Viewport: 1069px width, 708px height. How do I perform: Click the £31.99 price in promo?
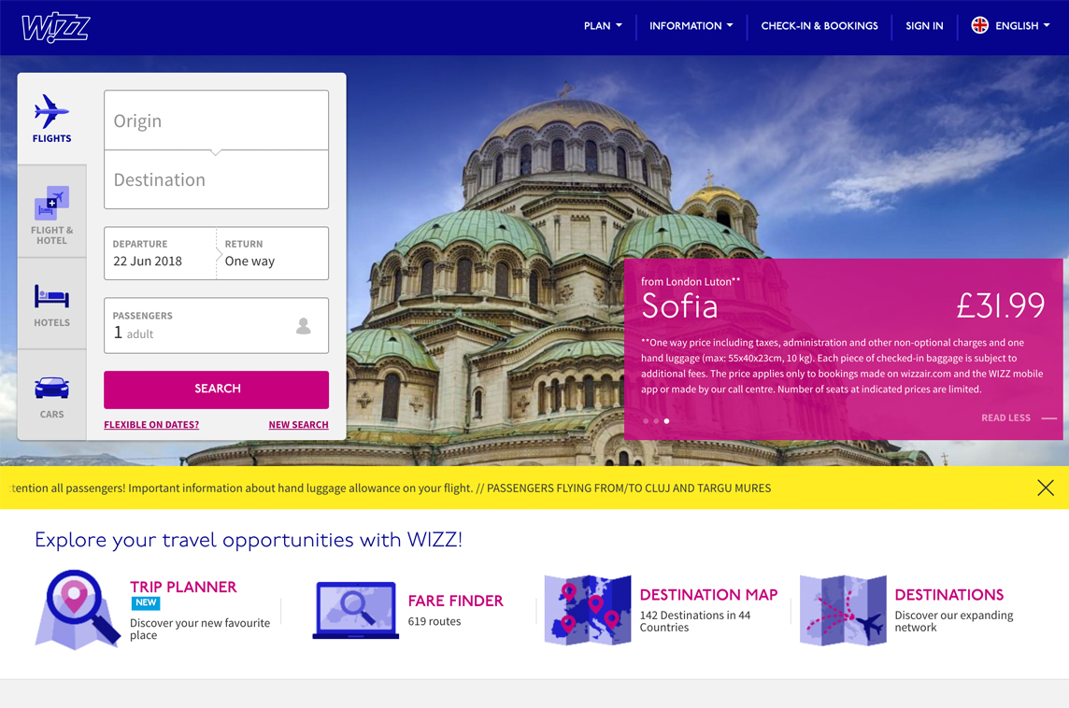tap(1000, 305)
